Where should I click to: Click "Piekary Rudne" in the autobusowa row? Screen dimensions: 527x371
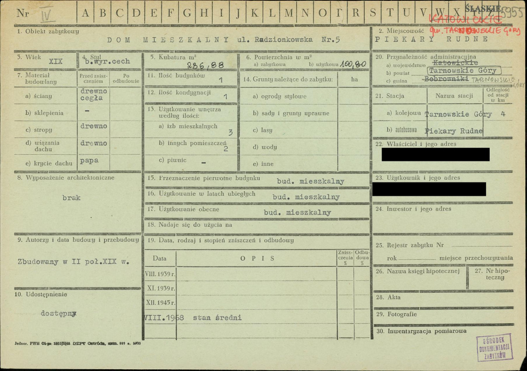click(x=454, y=131)
